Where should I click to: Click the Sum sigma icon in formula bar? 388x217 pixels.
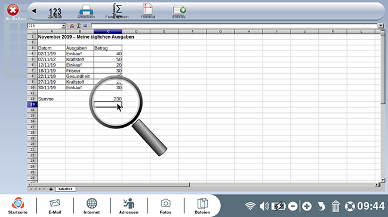pyautogui.click(x=79, y=26)
